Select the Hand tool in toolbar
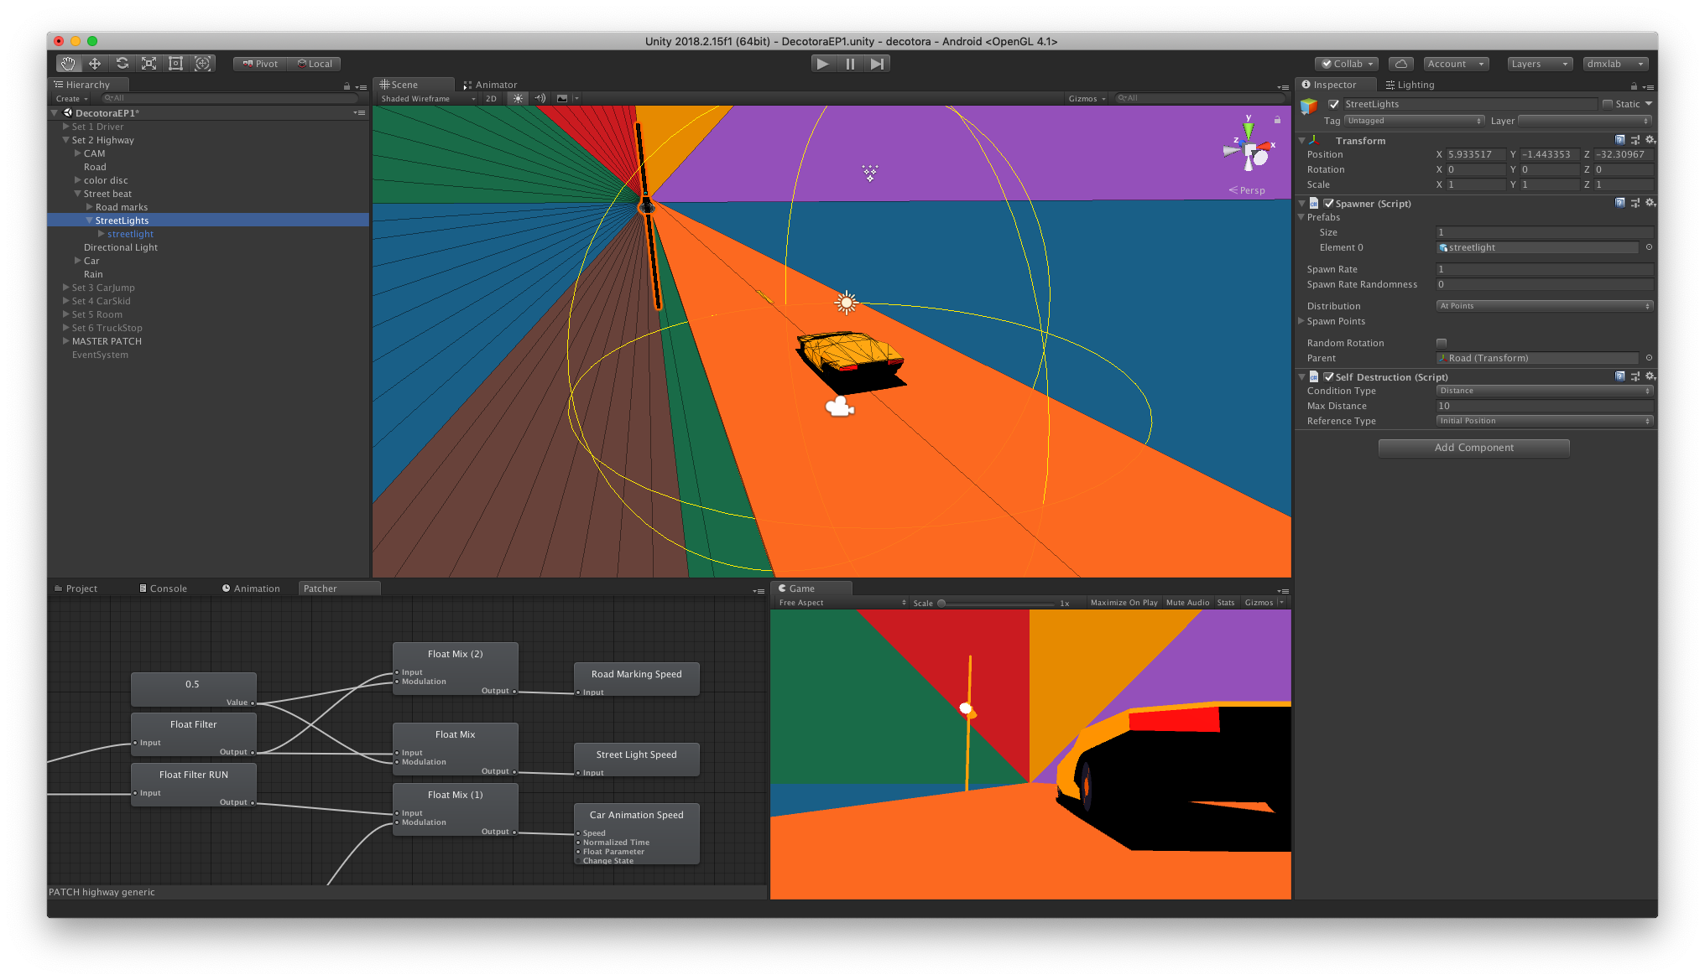Viewport: 1705px width, 980px height. click(x=67, y=64)
